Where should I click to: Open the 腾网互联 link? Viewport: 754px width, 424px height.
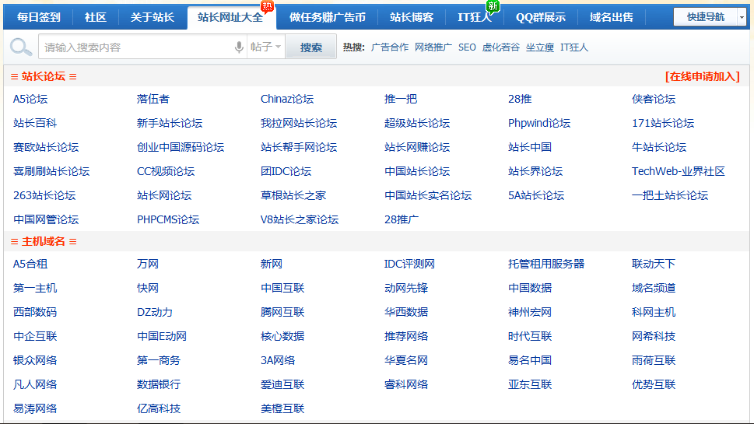tap(282, 312)
